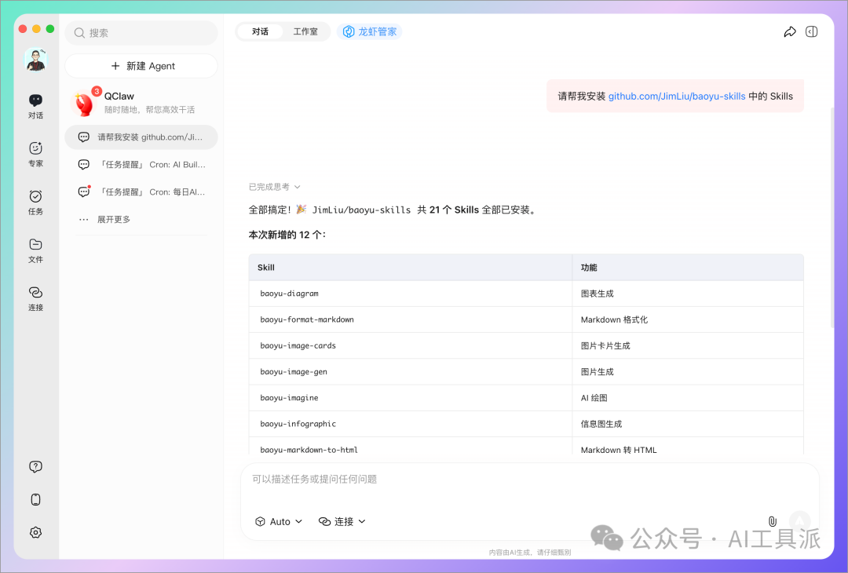
Task: Click the cube icon next to Auto
Action: (260, 522)
